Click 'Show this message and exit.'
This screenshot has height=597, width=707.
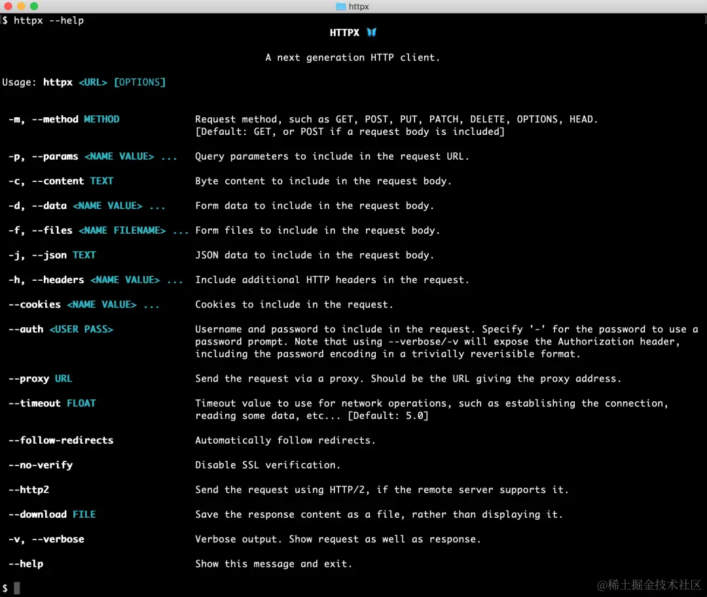click(x=274, y=564)
